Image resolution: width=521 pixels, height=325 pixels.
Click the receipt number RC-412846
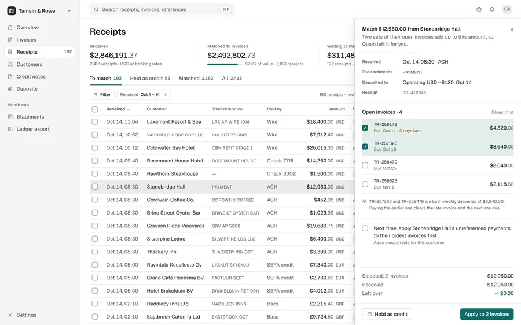[414, 93]
